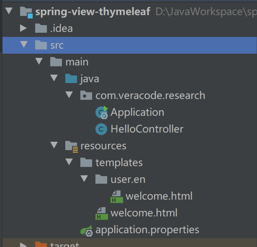Screen dimensions: 257x247
Task: Click the resources root folder icon
Action: point(72,147)
